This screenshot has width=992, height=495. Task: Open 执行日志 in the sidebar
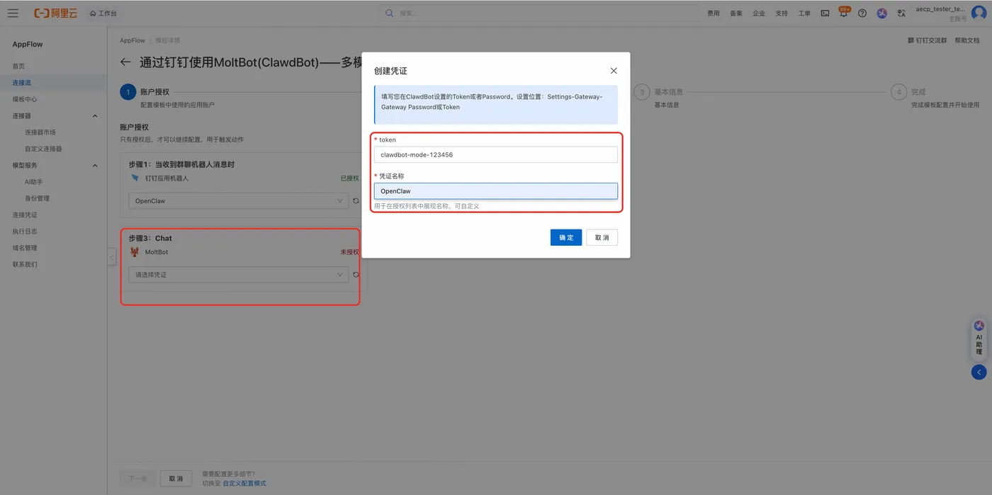(25, 232)
